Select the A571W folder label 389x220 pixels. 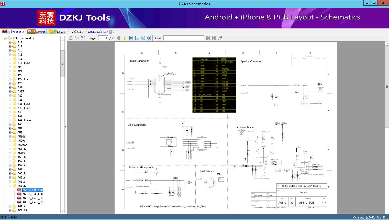22,165
